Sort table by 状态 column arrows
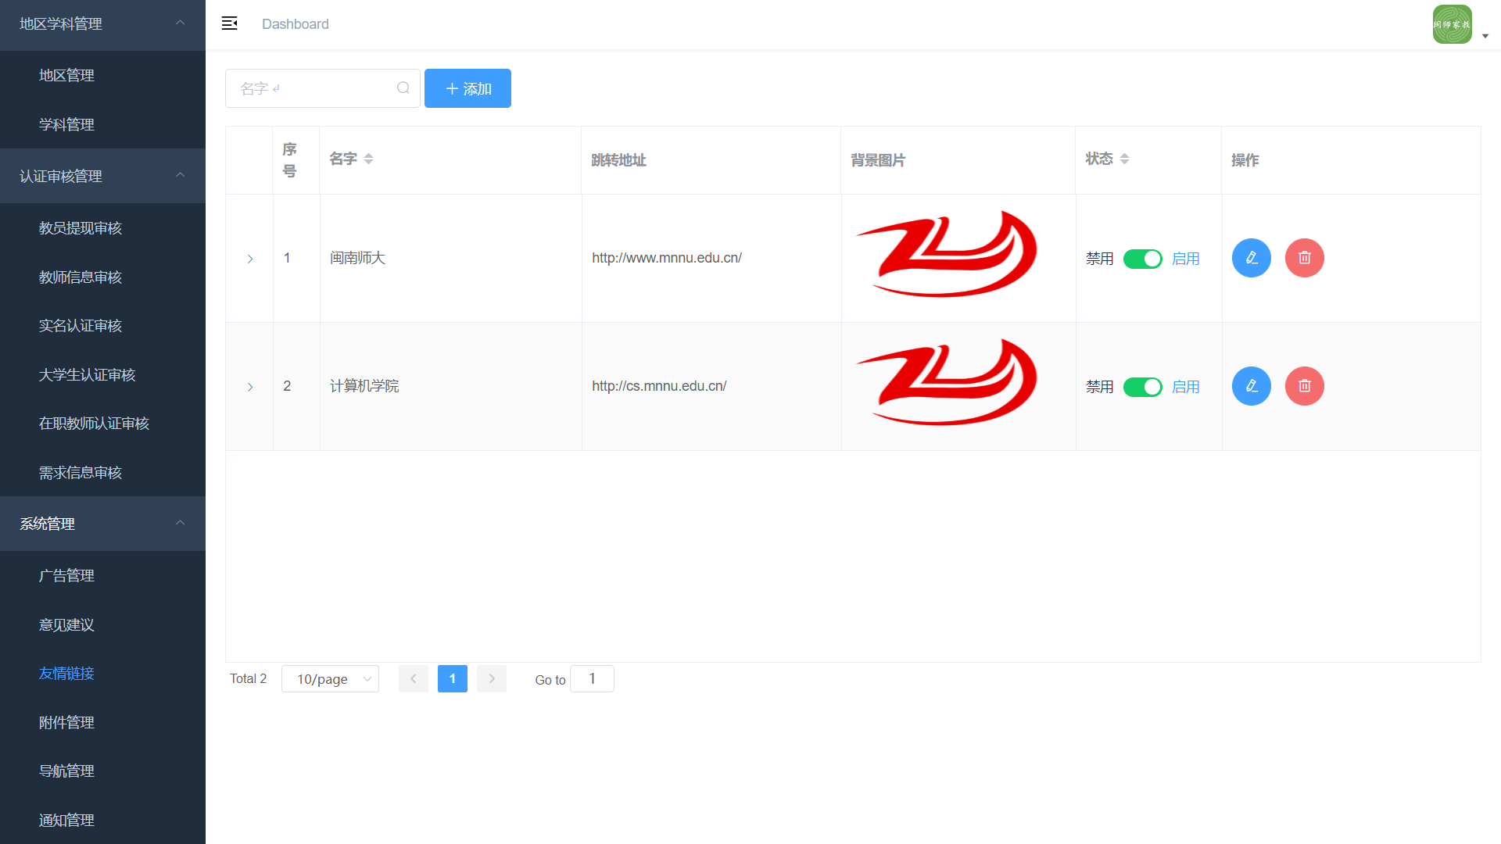1501x844 pixels. (x=1124, y=159)
